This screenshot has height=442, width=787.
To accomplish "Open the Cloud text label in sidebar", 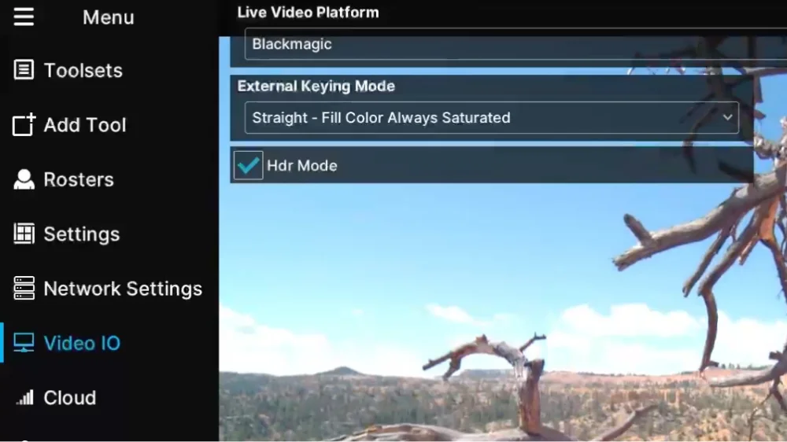I will [x=70, y=398].
